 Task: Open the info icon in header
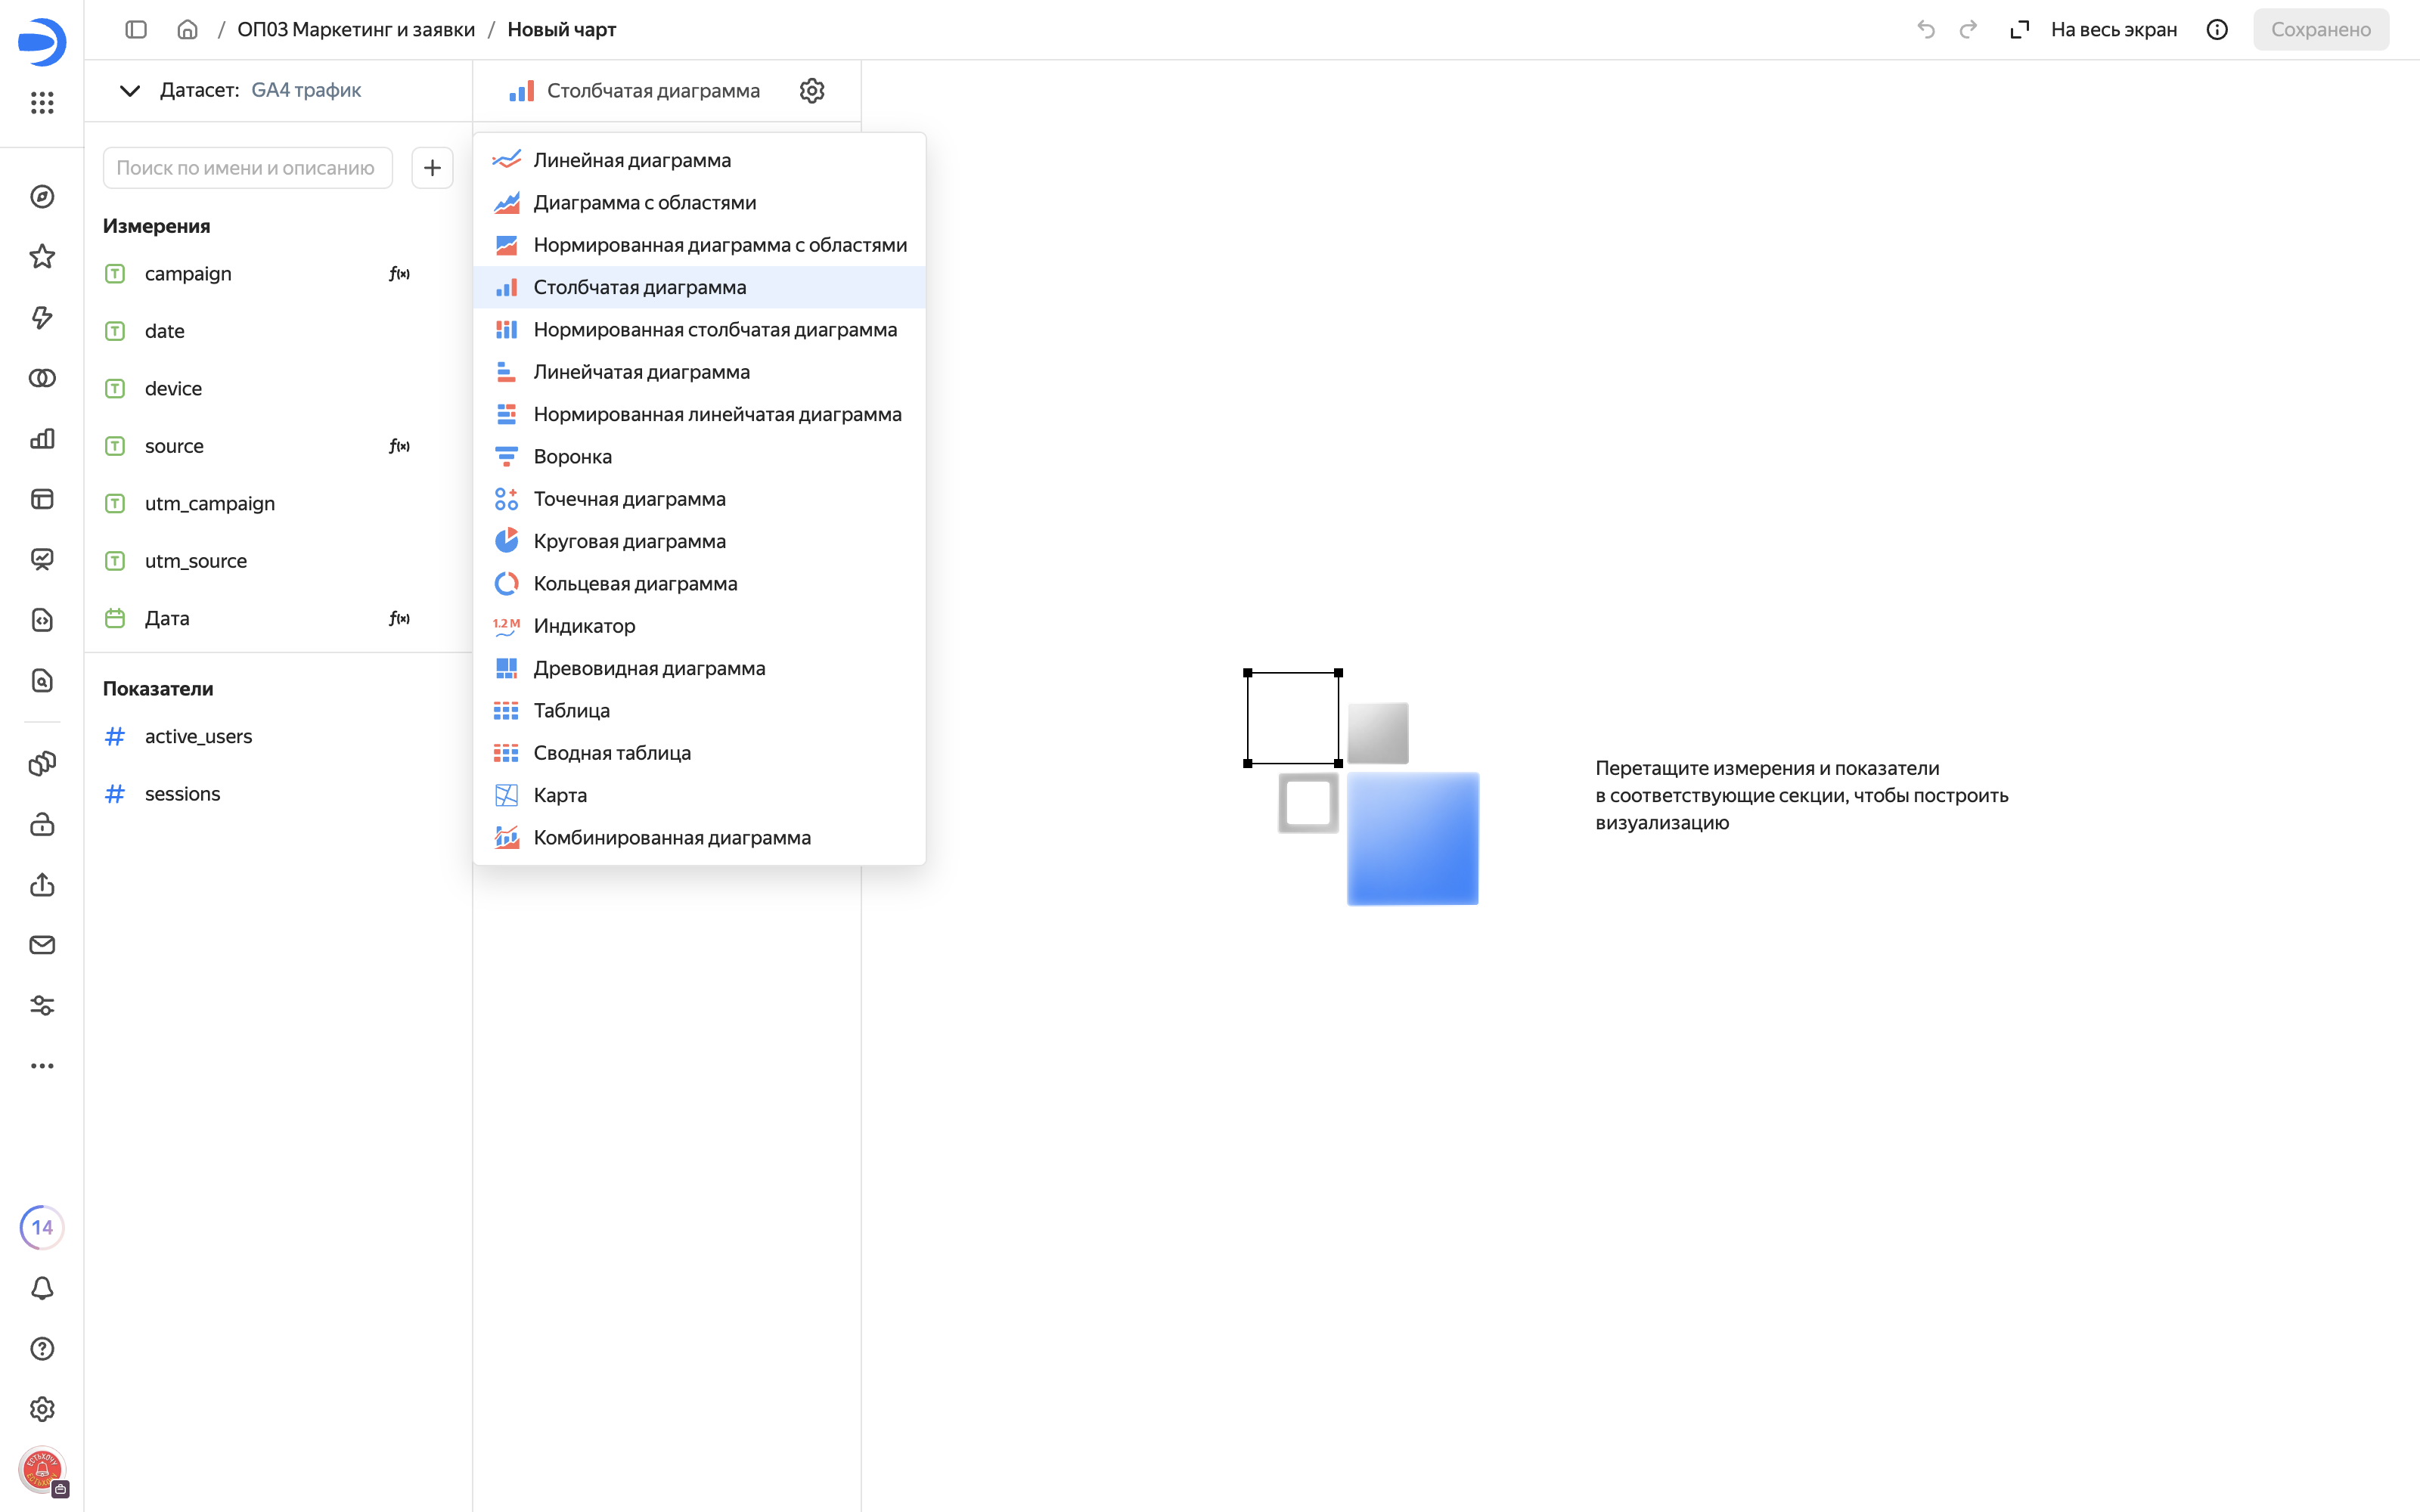pyautogui.click(x=2217, y=30)
